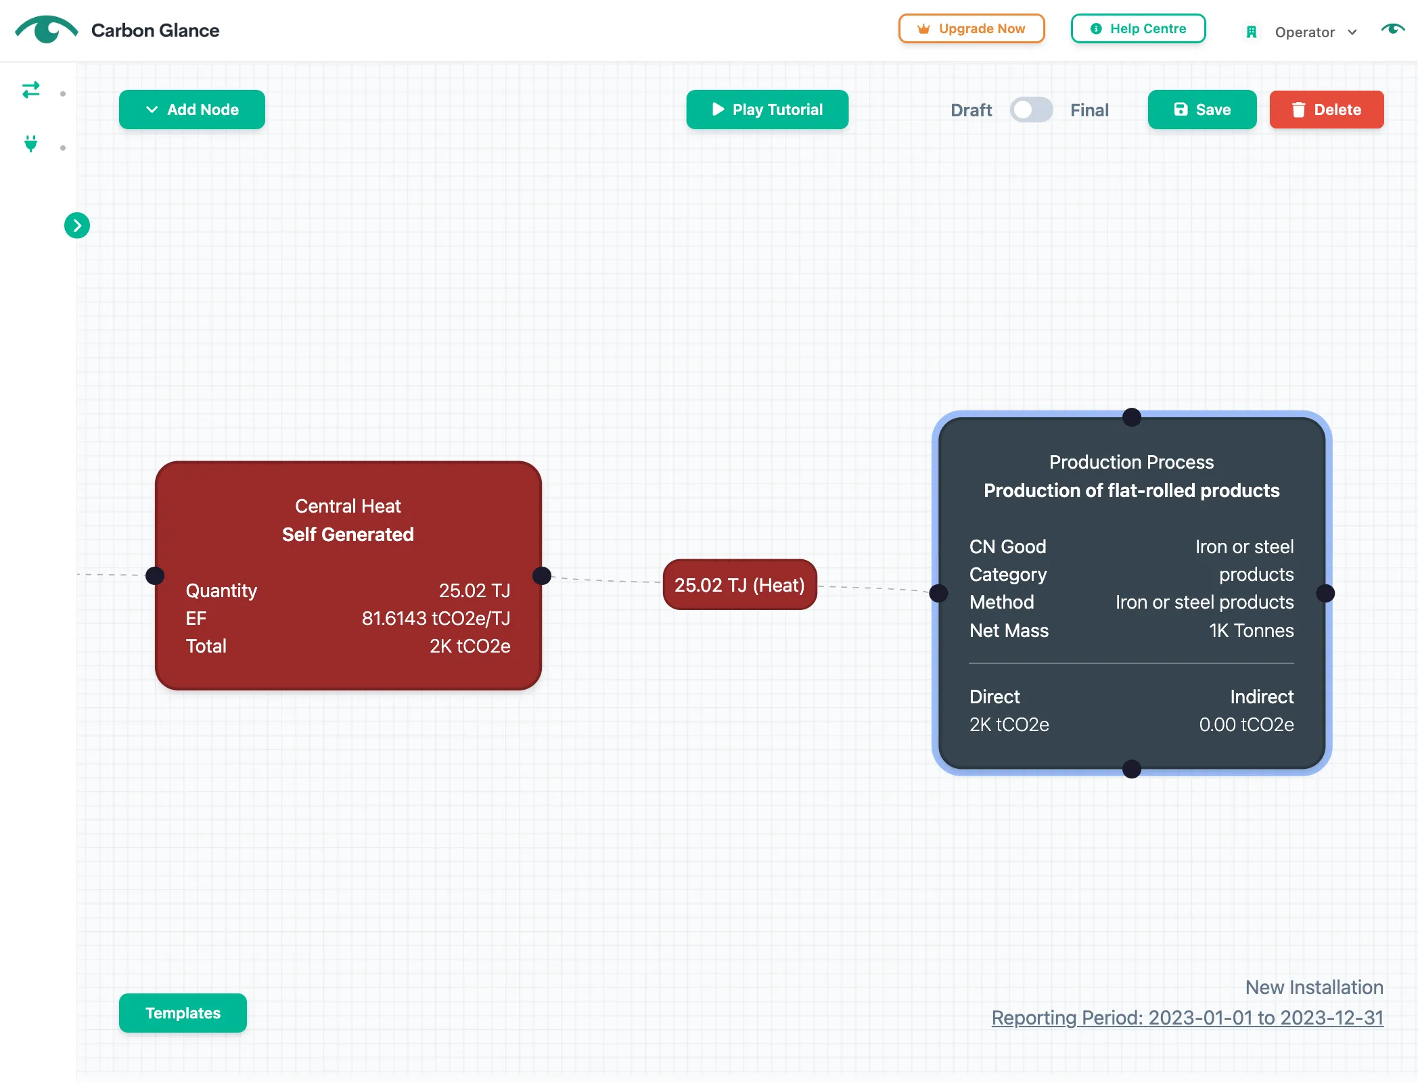Click the building icon beside Operator

pyautogui.click(x=1252, y=32)
